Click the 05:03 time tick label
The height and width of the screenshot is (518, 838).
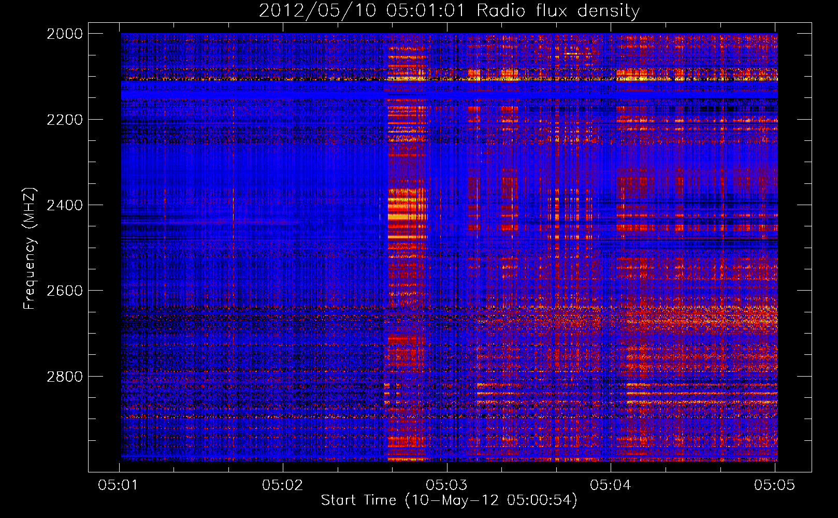pos(446,485)
